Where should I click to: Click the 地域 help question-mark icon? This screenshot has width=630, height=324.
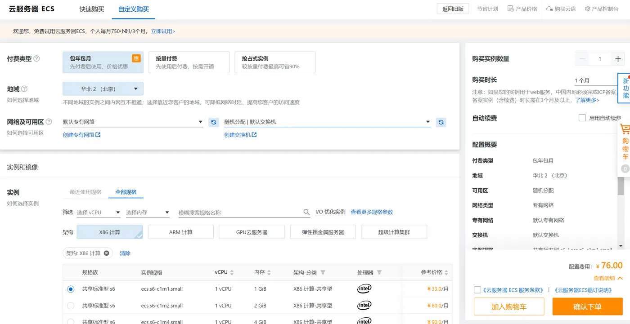pos(24,89)
